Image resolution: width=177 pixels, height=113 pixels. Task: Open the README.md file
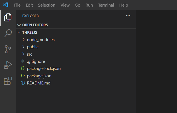(x=39, y=83)
